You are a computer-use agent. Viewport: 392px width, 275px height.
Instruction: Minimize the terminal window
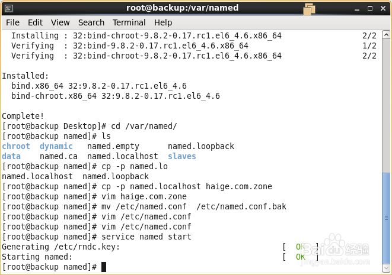pyautogui.click(x=356, y=8)
